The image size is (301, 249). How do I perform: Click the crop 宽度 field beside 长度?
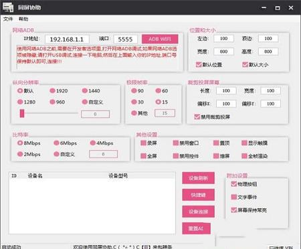coord(270,90)
